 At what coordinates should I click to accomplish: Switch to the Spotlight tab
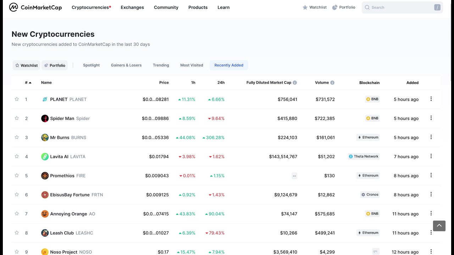(x=92, y=65)
